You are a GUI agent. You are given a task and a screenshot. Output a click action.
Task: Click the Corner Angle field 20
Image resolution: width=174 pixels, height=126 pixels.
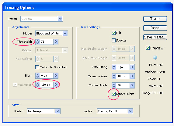(123, 85)
